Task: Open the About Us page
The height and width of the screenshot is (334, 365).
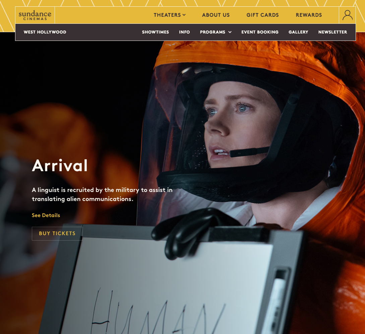Action: (x=216, y=15)
